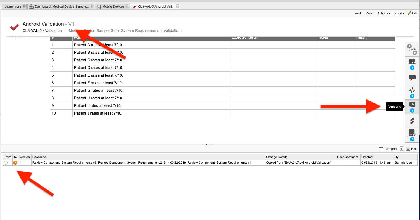Click the Baselines column header

[x=148, y=157]
